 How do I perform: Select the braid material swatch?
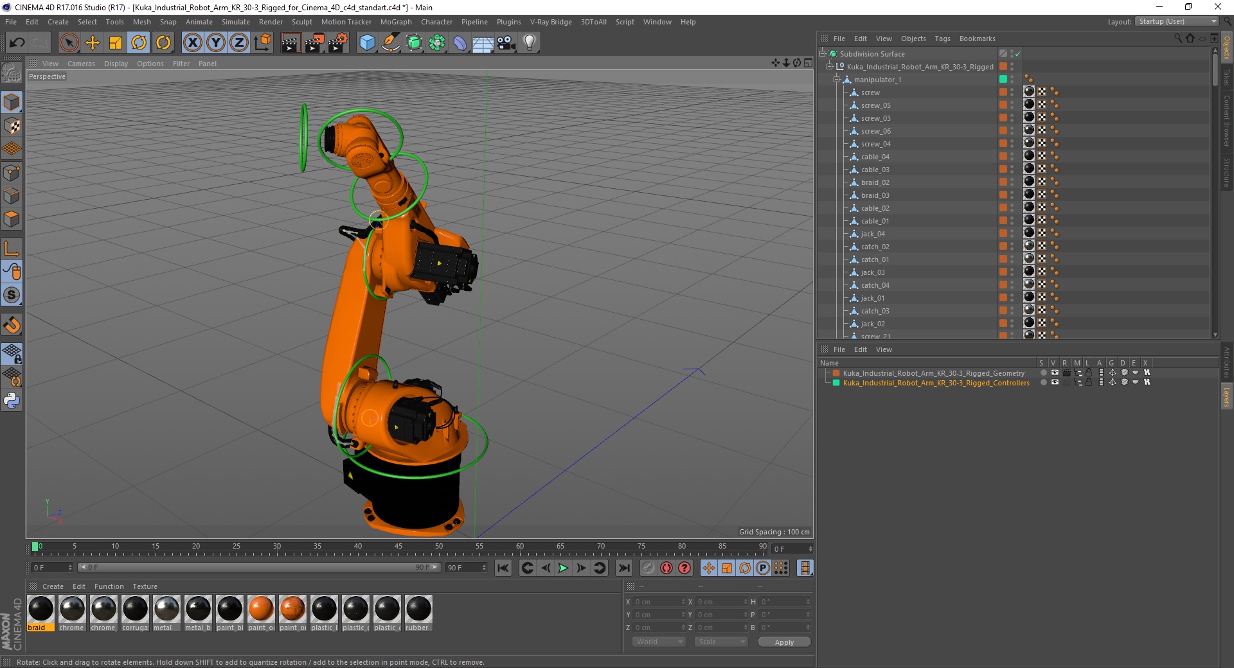pos(40,613)
